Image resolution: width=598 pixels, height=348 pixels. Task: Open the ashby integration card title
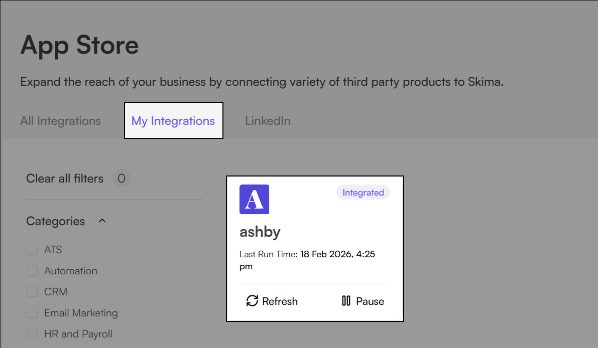[x=260, y=232]
